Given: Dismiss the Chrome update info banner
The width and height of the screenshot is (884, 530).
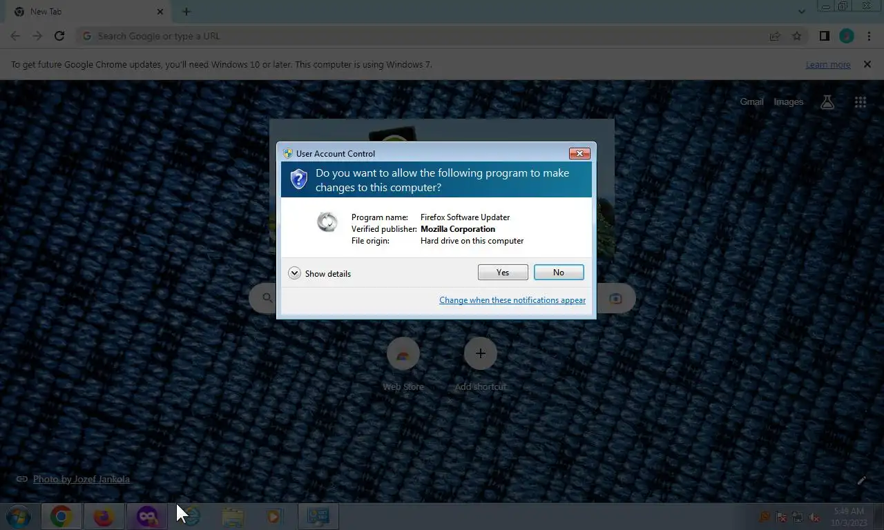Looking at the screenshot, I should pyautogui.click(x=867, y=64).
